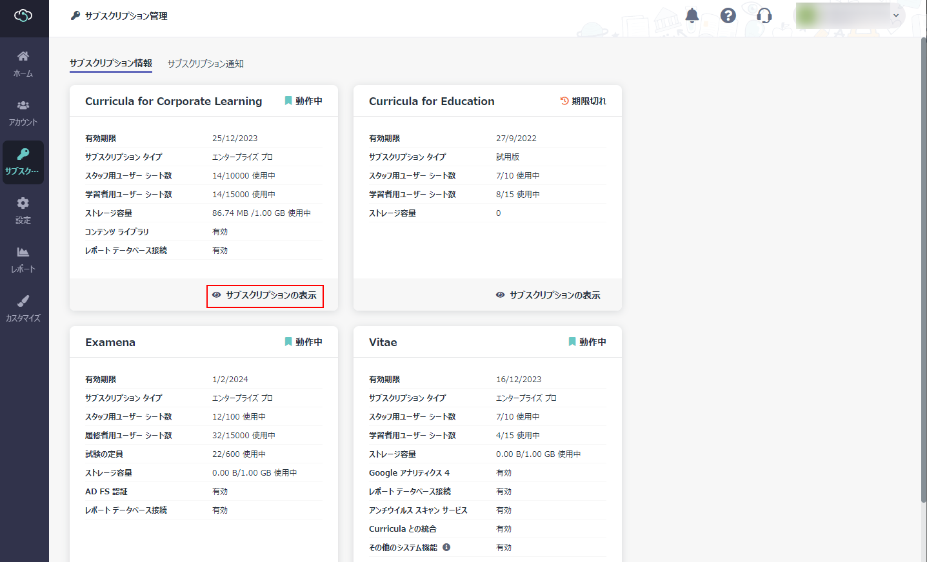The height and width of the screenshot is (562, 927).
Task: Click the 12/100 使用中 value in Examena
Action: 239,416
